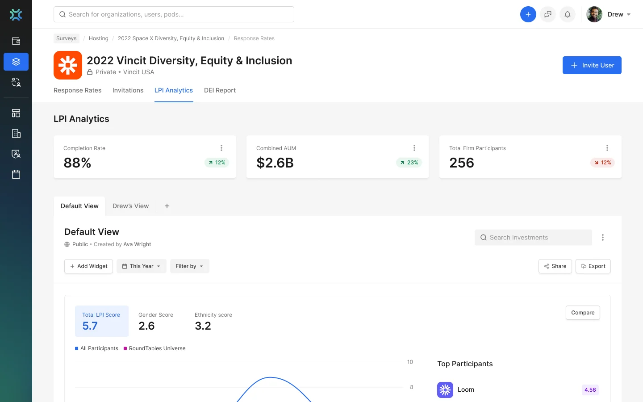This screenshot has height=402, width=643.
Task: Open Combined AUM card options menu
Action: pyautogui.click(x=414, y=148)
